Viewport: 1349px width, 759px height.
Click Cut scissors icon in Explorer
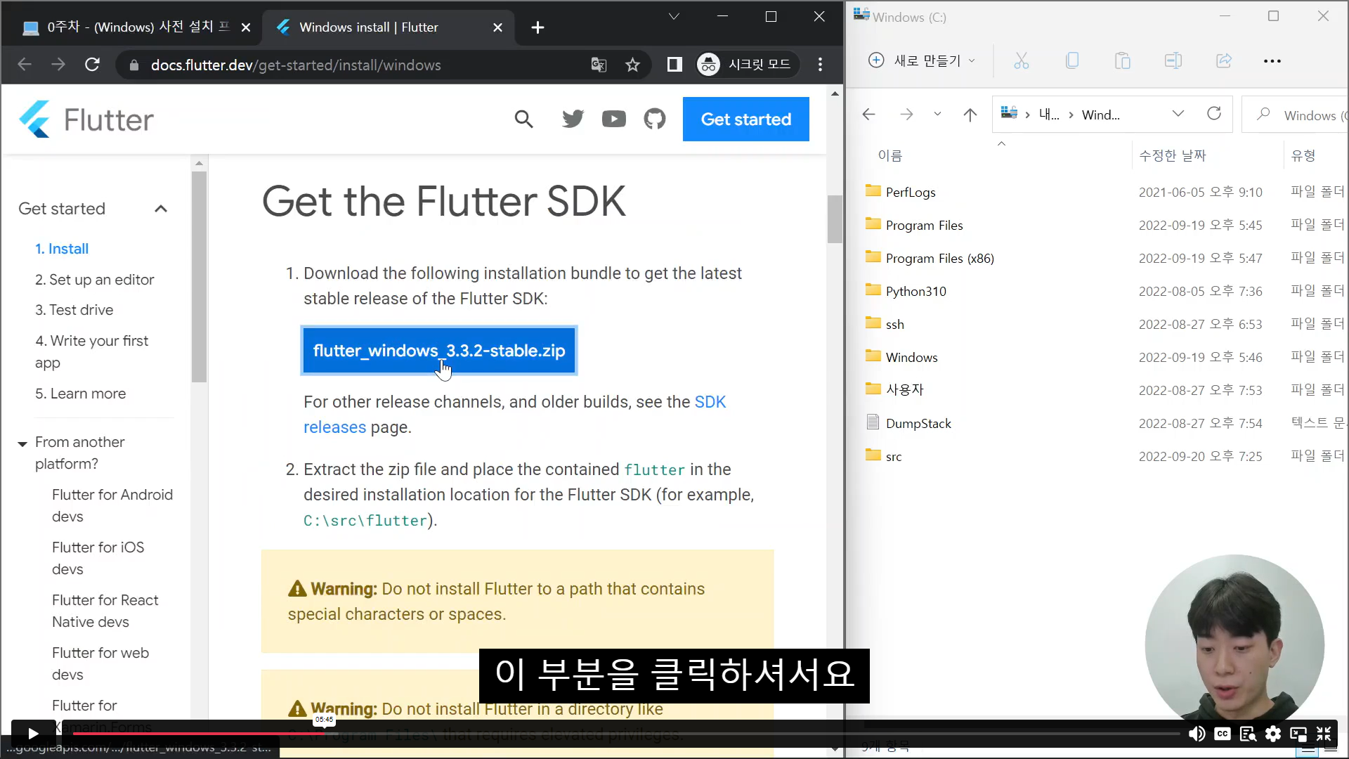click(1022, 60)
